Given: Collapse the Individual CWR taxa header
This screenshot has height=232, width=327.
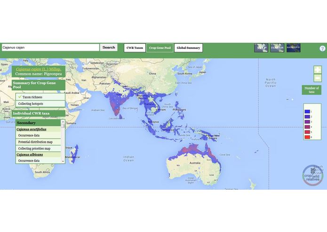Looking at the screenshot, I should 39,113.
